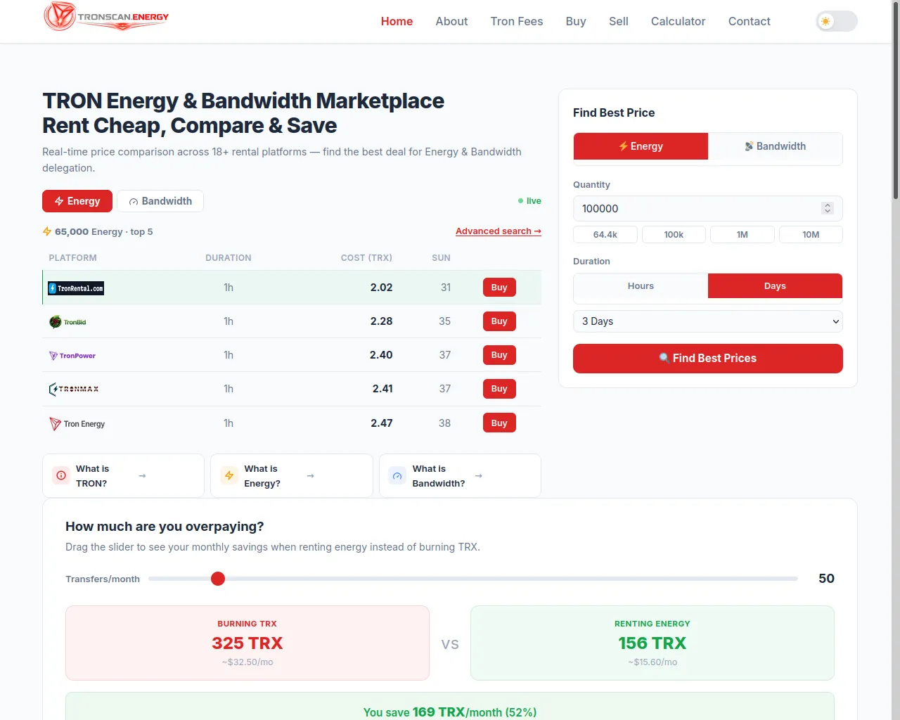
Task: Open the Advanced search link
Action: tap(499, 231)
